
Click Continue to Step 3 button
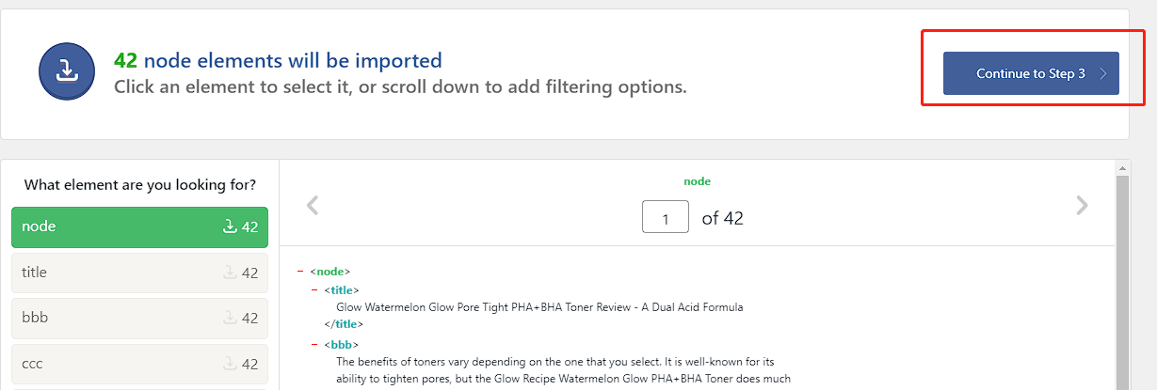(1031, 73)
